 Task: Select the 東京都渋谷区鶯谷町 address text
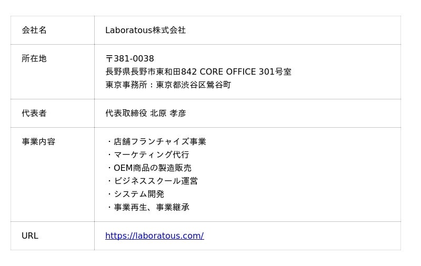(x=193, y=85)
